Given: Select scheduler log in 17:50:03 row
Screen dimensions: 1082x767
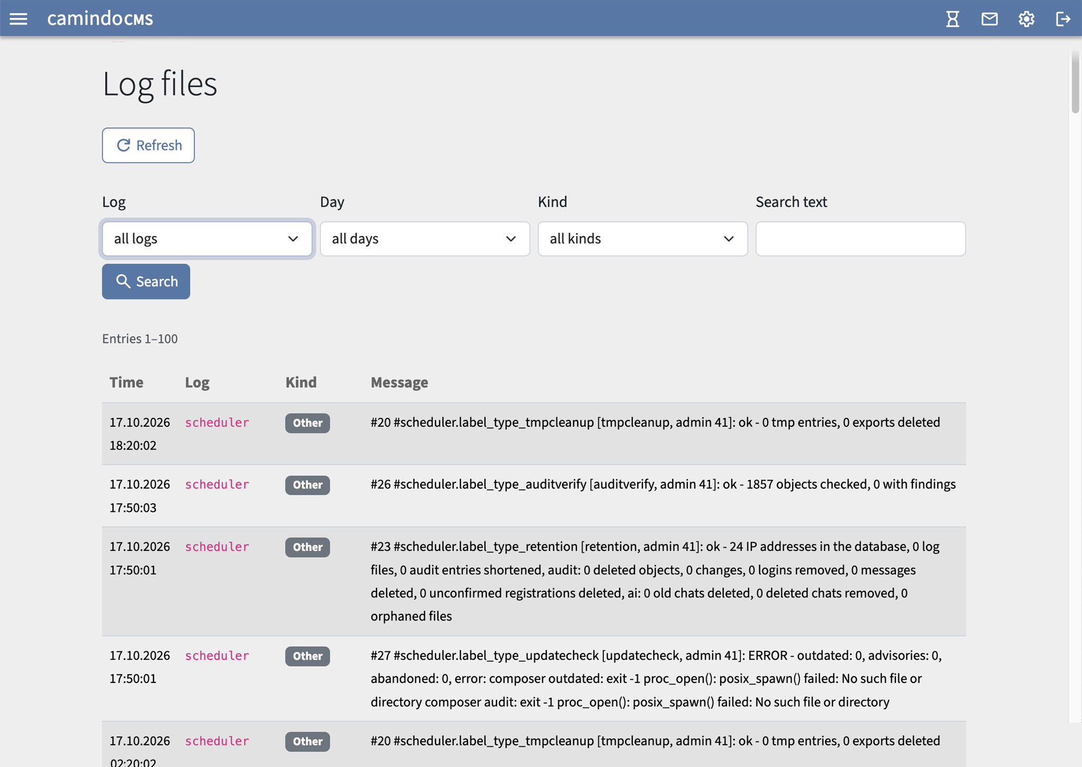Looking at the screenshot, I should pyautogui.click(x=217, y=484).
